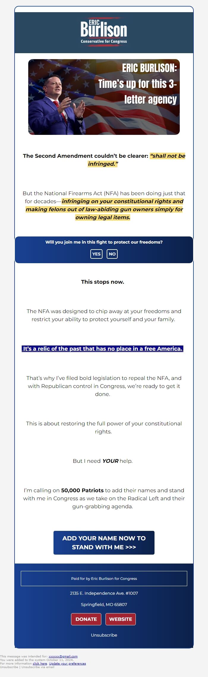
Task: Visit the campaign via the WEBSITE button
Action: tap(121, 619)
